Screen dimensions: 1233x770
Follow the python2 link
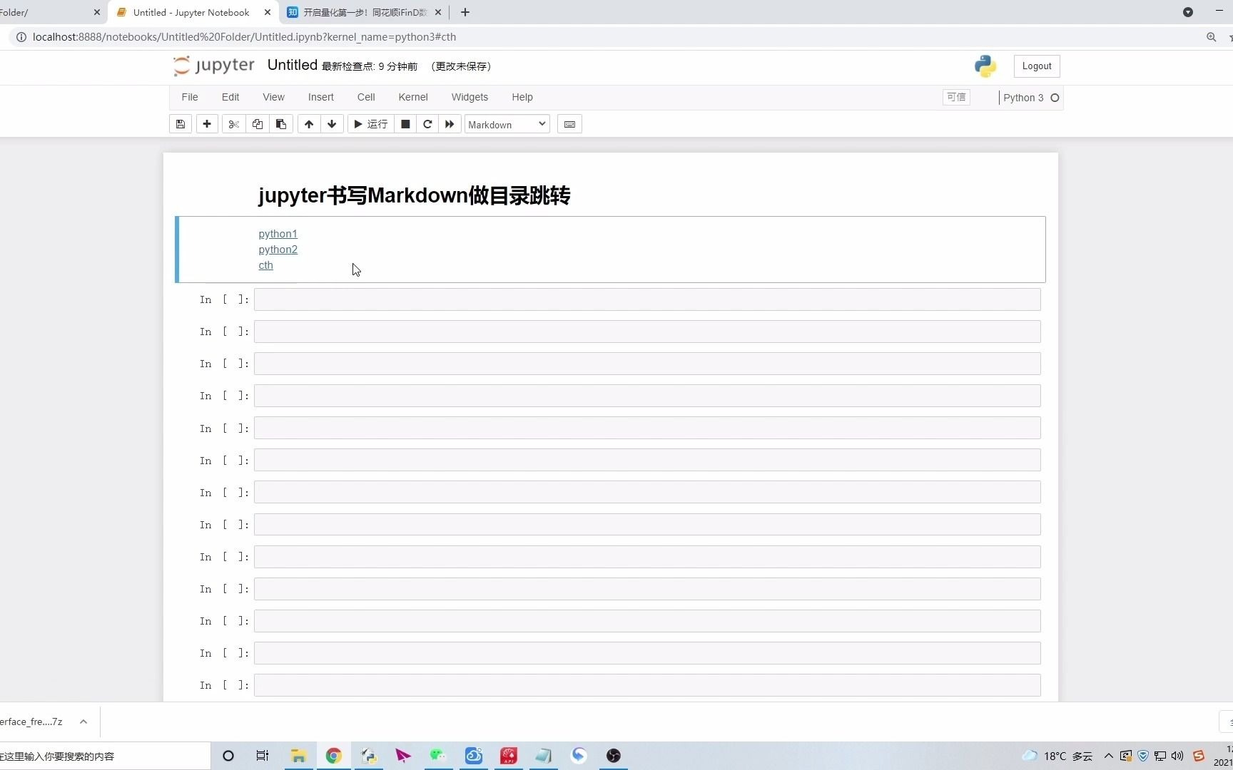tap(278, 250)
